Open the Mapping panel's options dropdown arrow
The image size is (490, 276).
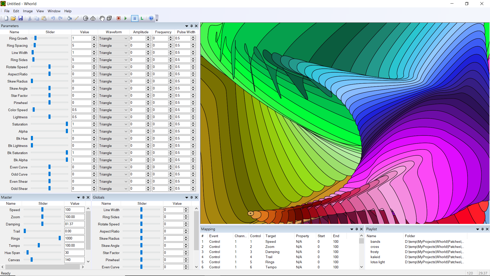tap(352, 229)
